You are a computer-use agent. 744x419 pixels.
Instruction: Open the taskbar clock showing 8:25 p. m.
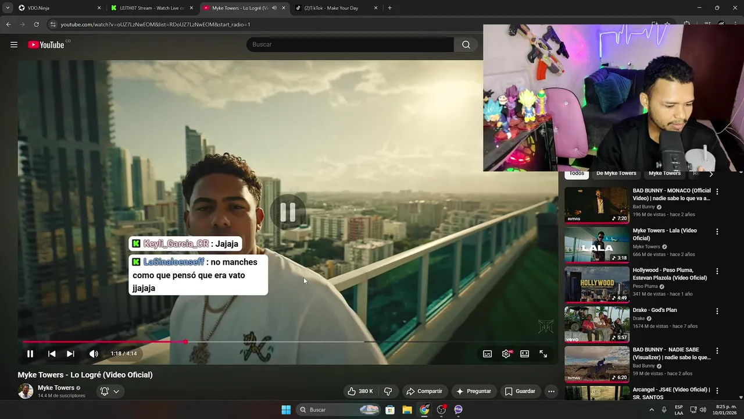tap(724, 410)
